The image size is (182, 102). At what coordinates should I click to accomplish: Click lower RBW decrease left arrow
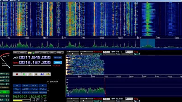point(105,99)
